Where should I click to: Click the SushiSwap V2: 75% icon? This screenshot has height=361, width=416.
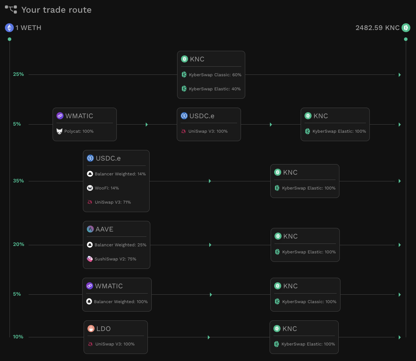(90, 259)
